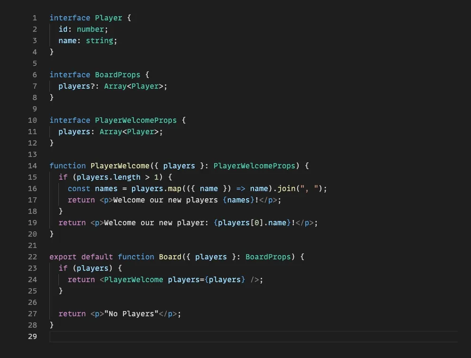Click the 'string' type on line 3
This screenshot has width=471, height=358.
pos(99,41)
